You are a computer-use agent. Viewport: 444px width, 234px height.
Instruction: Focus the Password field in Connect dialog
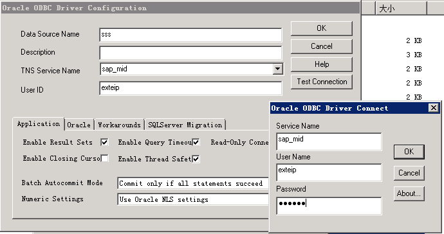pyautogui.click(x=329, y=206)
